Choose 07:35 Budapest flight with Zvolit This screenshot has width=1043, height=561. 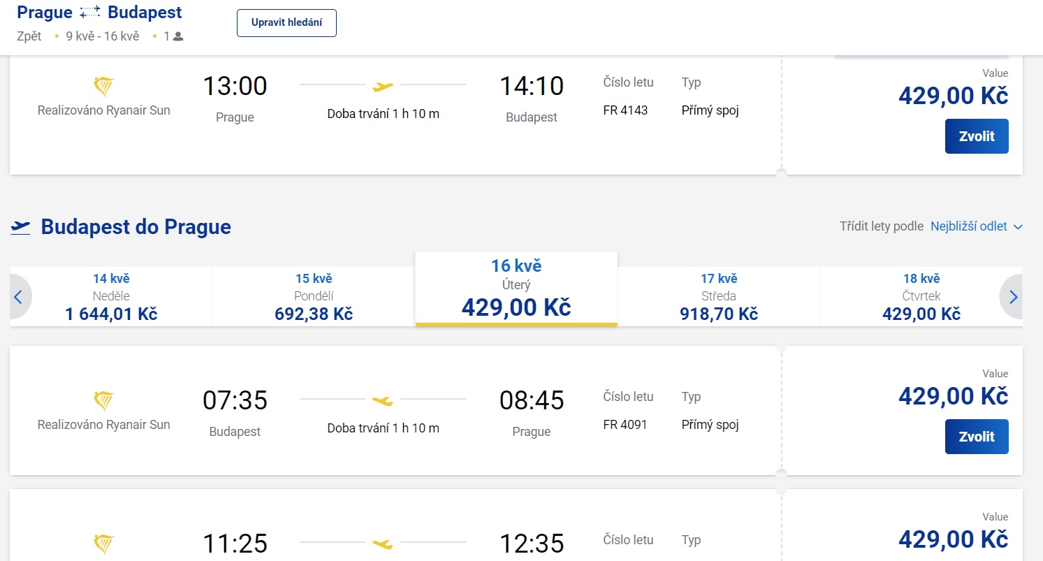(x=976, y=437)
